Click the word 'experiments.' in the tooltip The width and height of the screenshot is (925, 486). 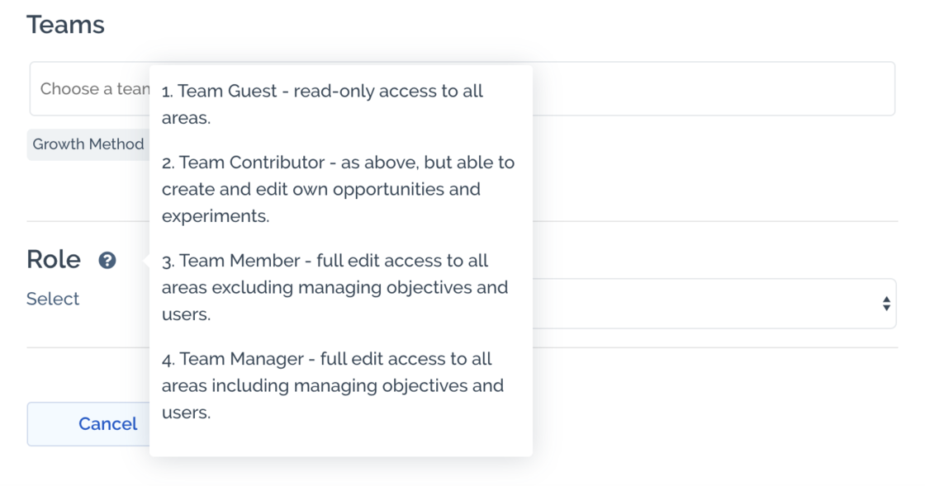[216, 216]
